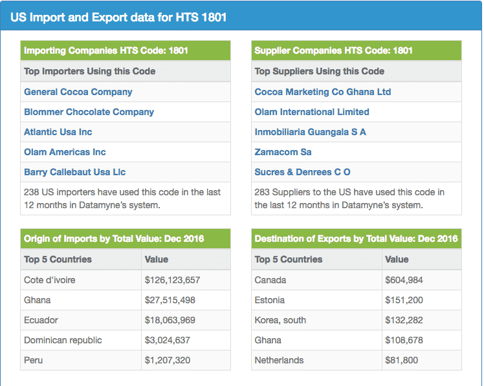Select the $132,282 value cell

point(422,320)
